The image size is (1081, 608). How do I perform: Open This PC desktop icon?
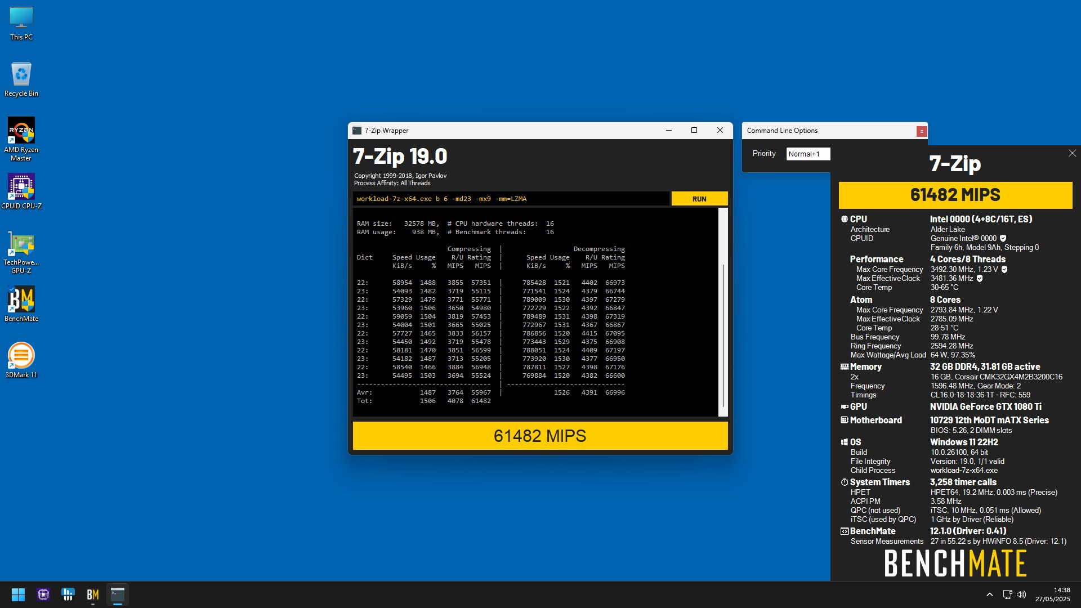pos(21,23)
